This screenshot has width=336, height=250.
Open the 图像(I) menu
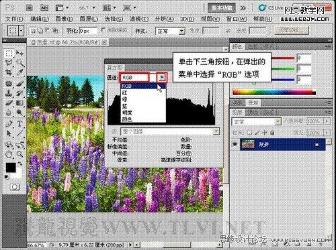pos(64,19)
